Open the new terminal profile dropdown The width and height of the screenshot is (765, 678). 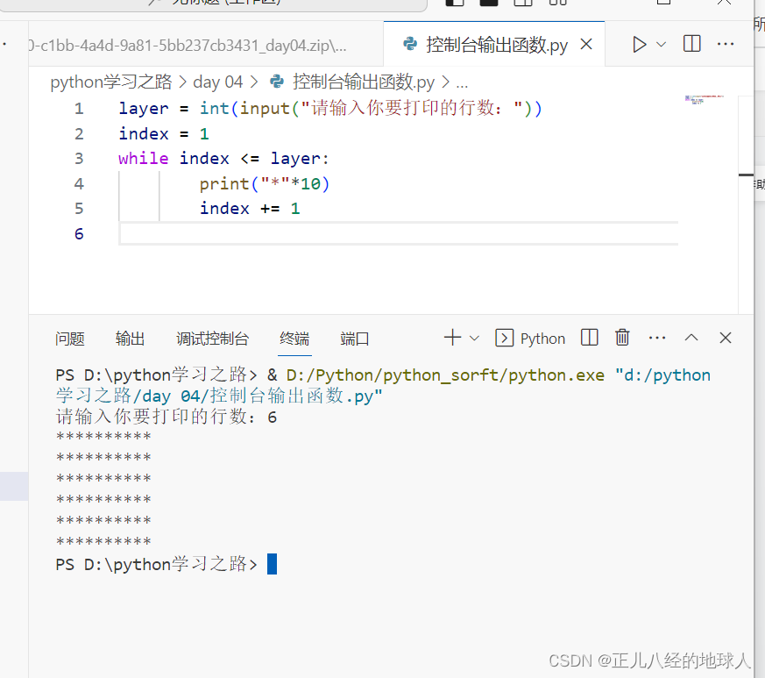pos(473,338)
